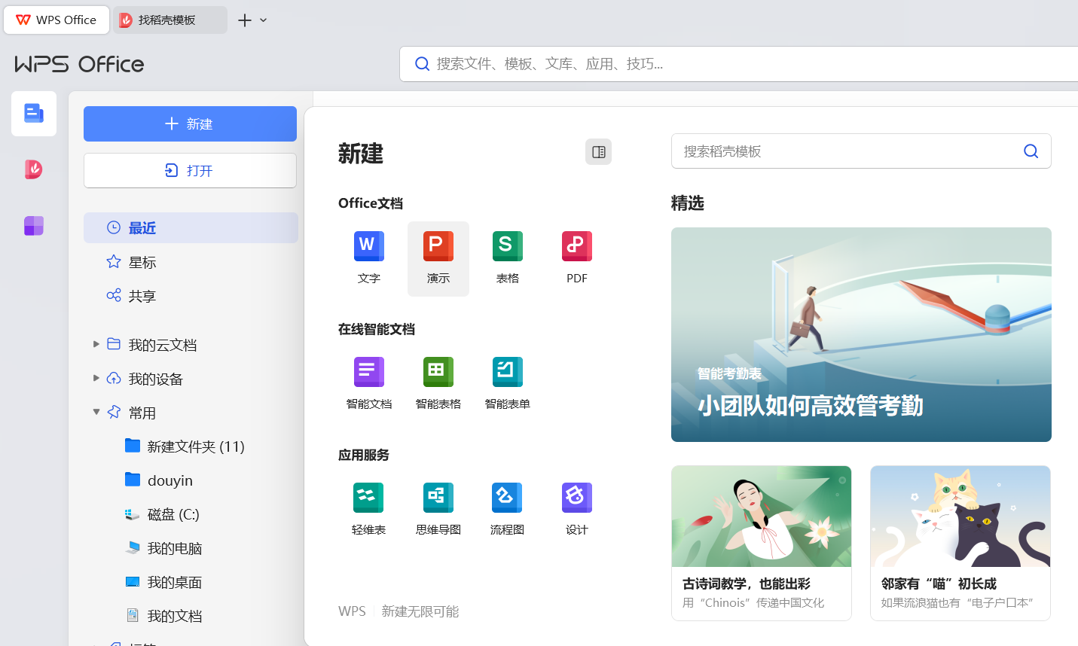Open 智能文档 online smart document
Screen dimensions: 1078x646
coord(369,384)
